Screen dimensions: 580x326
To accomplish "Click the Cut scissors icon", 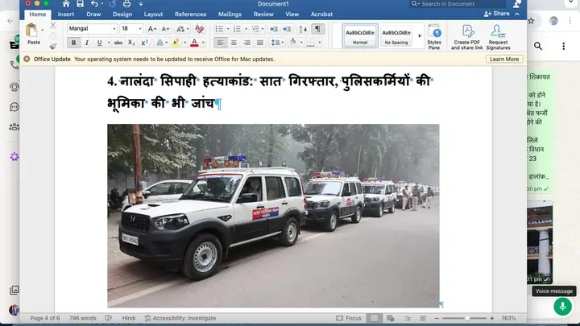I will (x=53, y=26).
